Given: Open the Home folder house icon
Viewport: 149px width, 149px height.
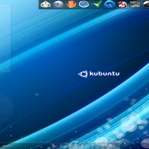Looking at the screenshot, I should [x=45, y=4].
